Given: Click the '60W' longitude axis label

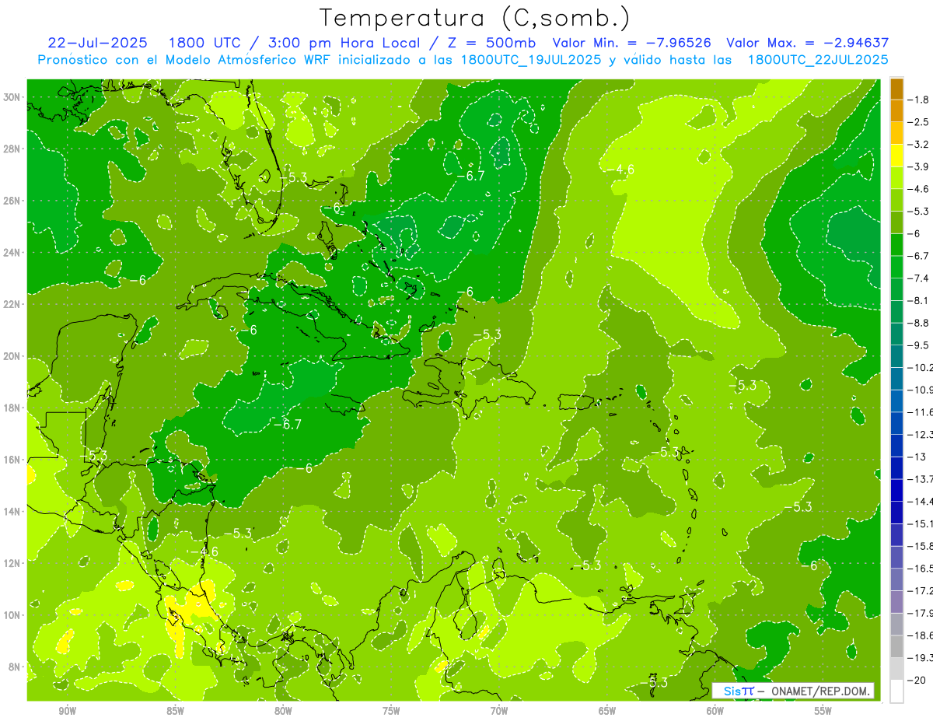Looking at the screenshot, I should click(x=715, y=712).
